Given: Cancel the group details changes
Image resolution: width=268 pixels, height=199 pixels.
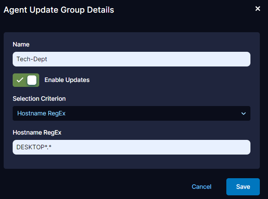Looking at the screenshot, I should [x=201, y=187].
